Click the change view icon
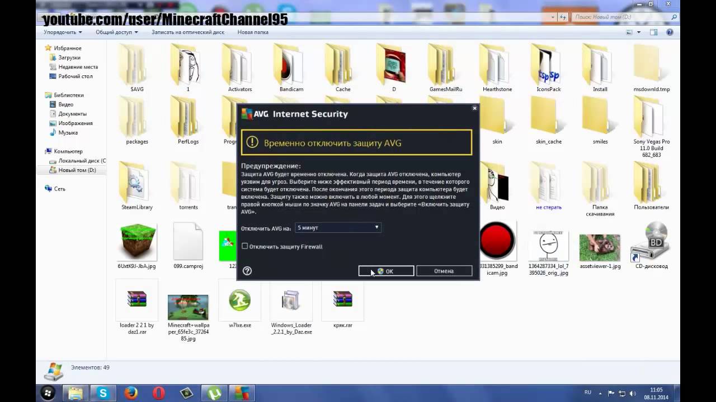Viewport: 716px width, 402px height. (630, 32)
